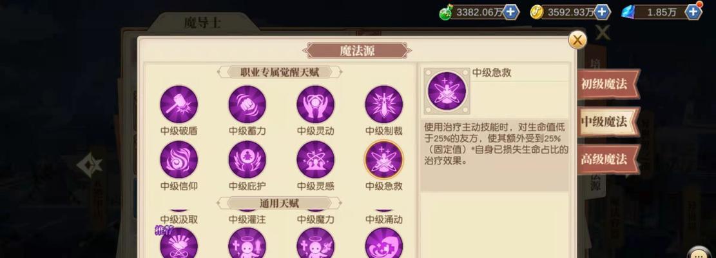Image resolution: width=716 pixels, height=258 pixels.
Task: Add more green potion currency
Action: point(511,12)
